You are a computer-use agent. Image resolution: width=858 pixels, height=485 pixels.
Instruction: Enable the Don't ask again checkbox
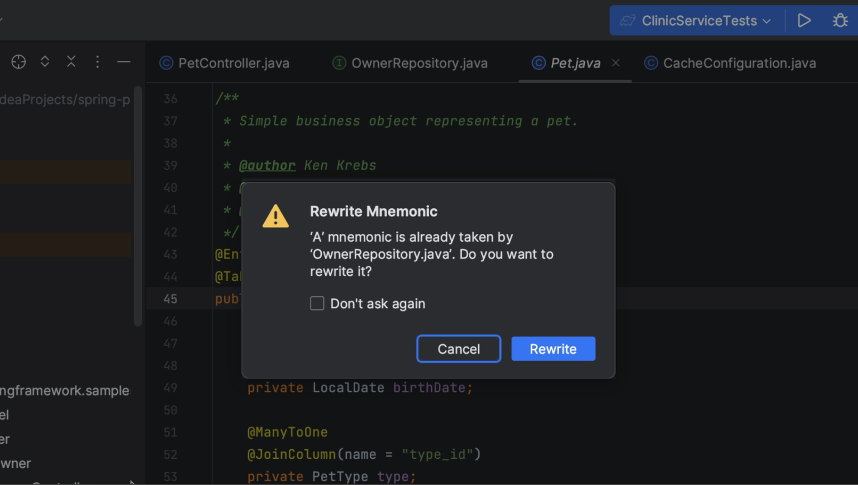click(x=317, y=303)
